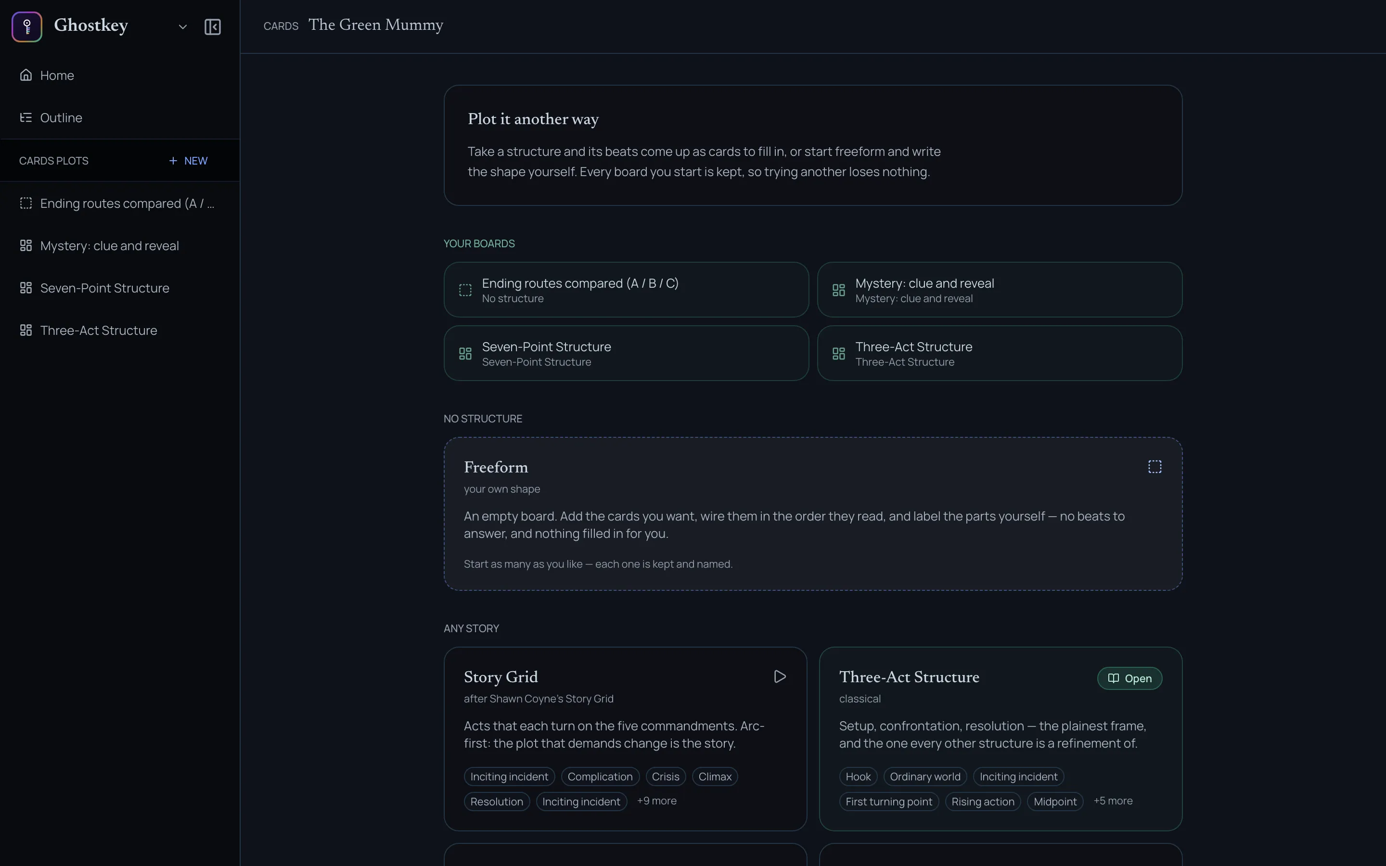The width and height of the screenshot is (1386, 866).
Task: Click the grid icon beside sidebar Mystery item
Action: (x=26, y=246)
